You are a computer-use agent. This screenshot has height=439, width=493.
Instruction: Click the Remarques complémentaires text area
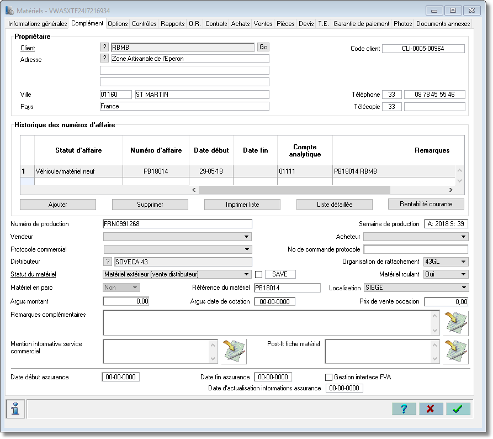[x=267, y=323]
